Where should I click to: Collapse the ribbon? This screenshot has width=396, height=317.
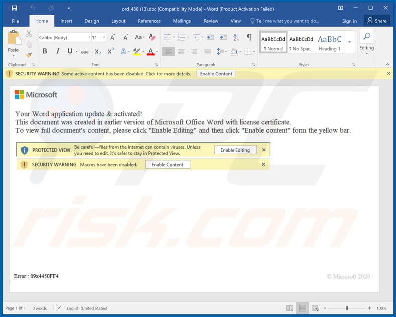(x=387, y=65)
